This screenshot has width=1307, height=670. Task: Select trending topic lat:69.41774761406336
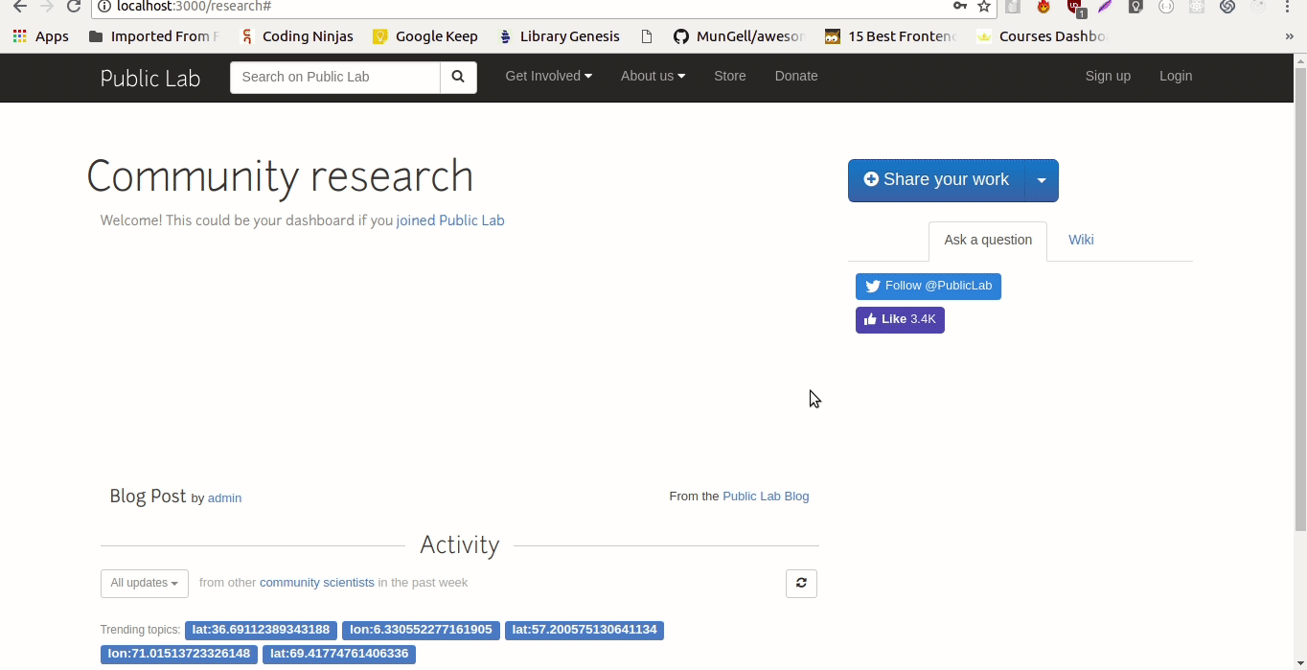click(x=339, y=655)
